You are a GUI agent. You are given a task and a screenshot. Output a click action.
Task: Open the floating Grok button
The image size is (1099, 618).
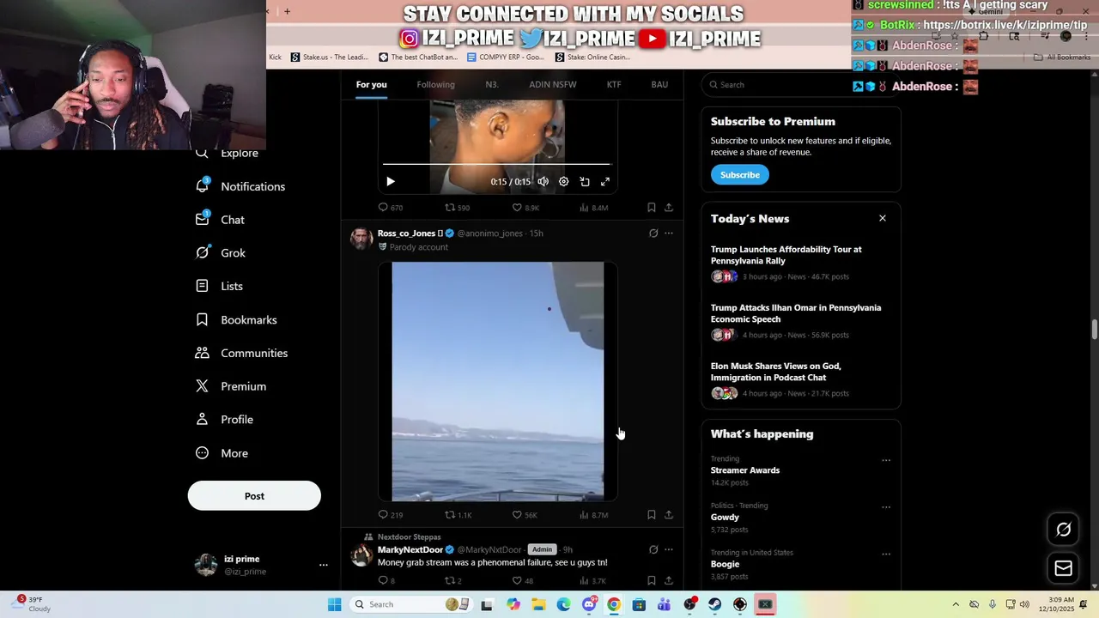pos(1063,530)
